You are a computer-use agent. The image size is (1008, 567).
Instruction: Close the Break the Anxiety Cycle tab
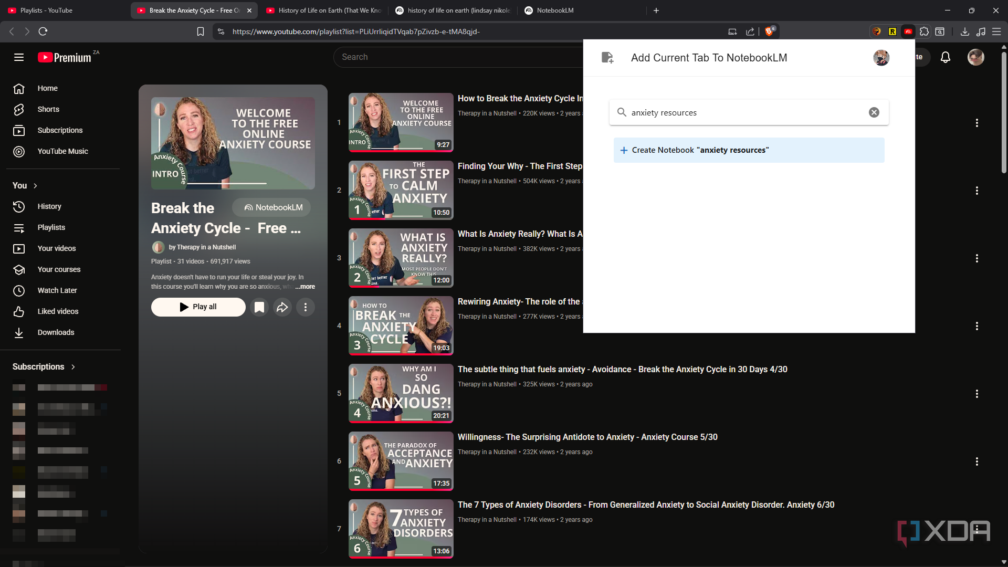[x=249, y=10]
